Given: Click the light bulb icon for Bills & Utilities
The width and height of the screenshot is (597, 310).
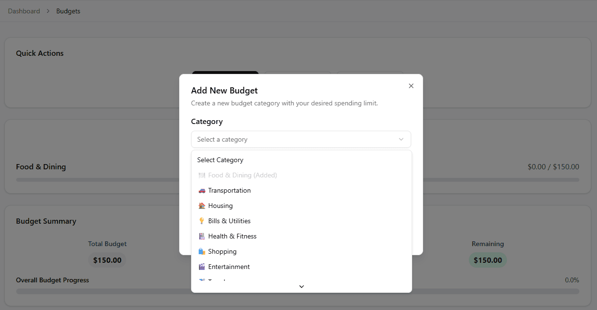Looking at the screenshot, I should [202, 221].
